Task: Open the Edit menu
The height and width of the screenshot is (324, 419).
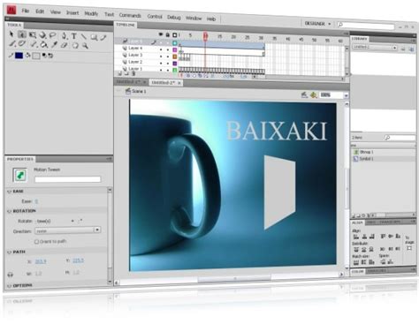Action: click(40, 11)
